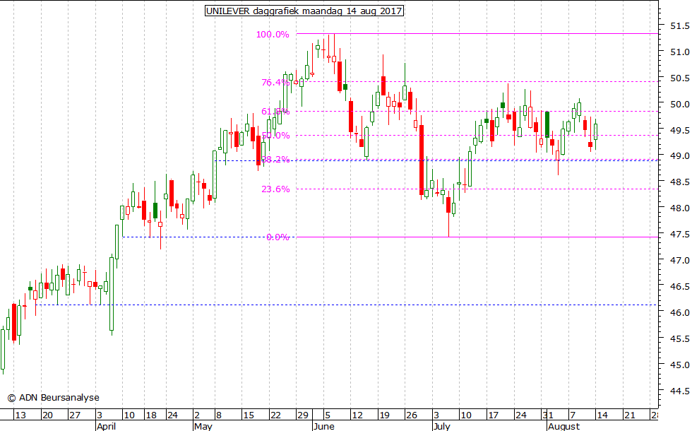692x431 pixels.
Task: Click the 44.5 price axis value
Action: 679,391
